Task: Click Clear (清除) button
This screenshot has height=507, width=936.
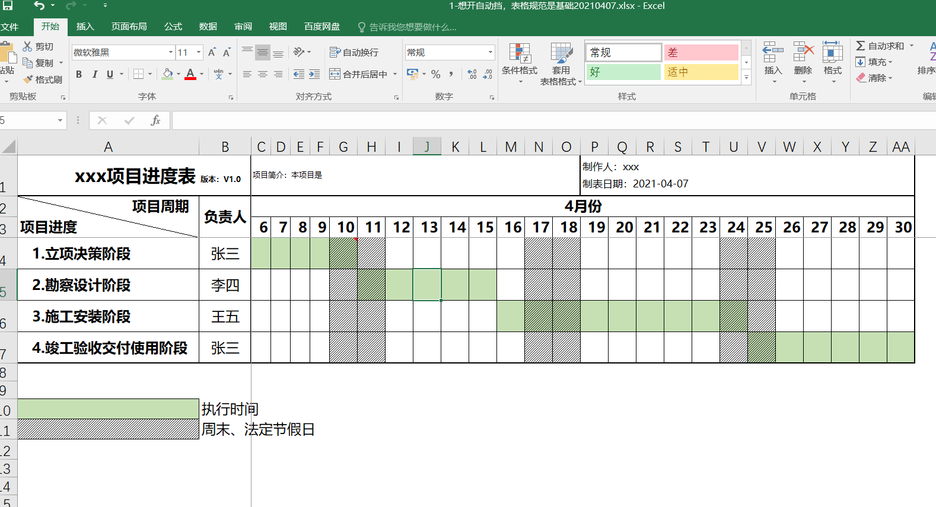Action: coord(873,78)
